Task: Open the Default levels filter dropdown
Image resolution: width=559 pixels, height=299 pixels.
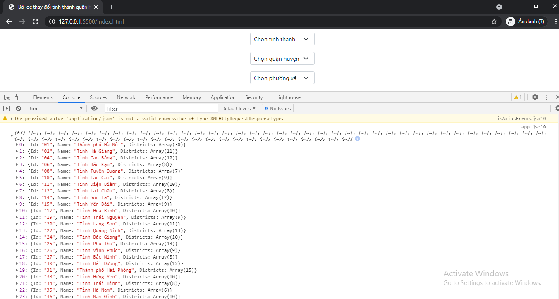Action: tap(239, 108)
